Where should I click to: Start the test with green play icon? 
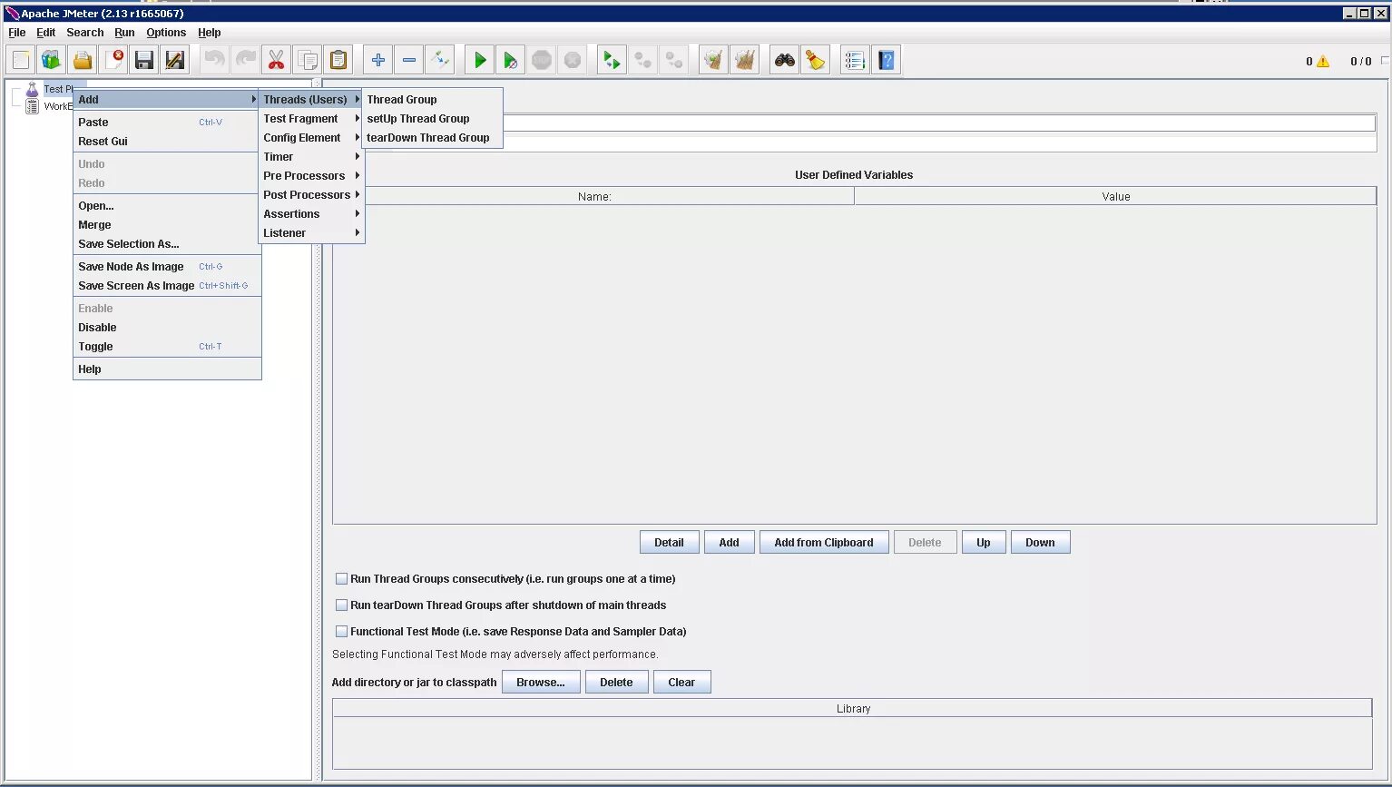coord(479,61)
